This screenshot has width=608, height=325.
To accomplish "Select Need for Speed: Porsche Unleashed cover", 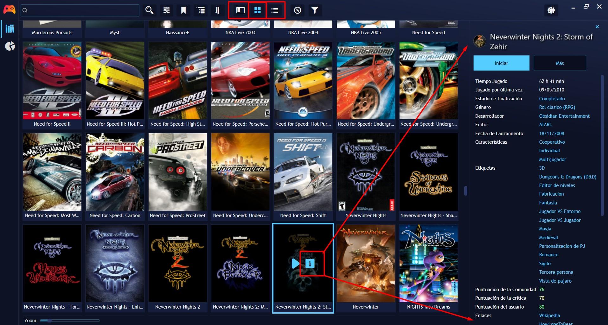I will pyautogui.click(x=240, y=81).
